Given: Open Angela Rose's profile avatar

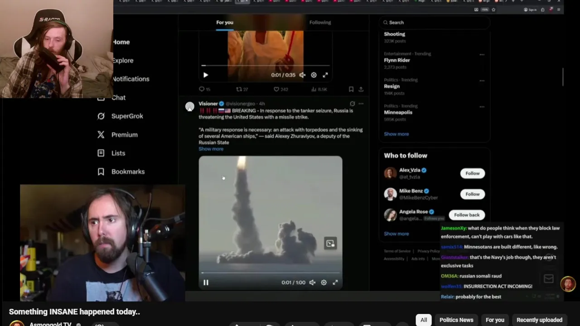Looking at the screenshot, I should point(390,215).
